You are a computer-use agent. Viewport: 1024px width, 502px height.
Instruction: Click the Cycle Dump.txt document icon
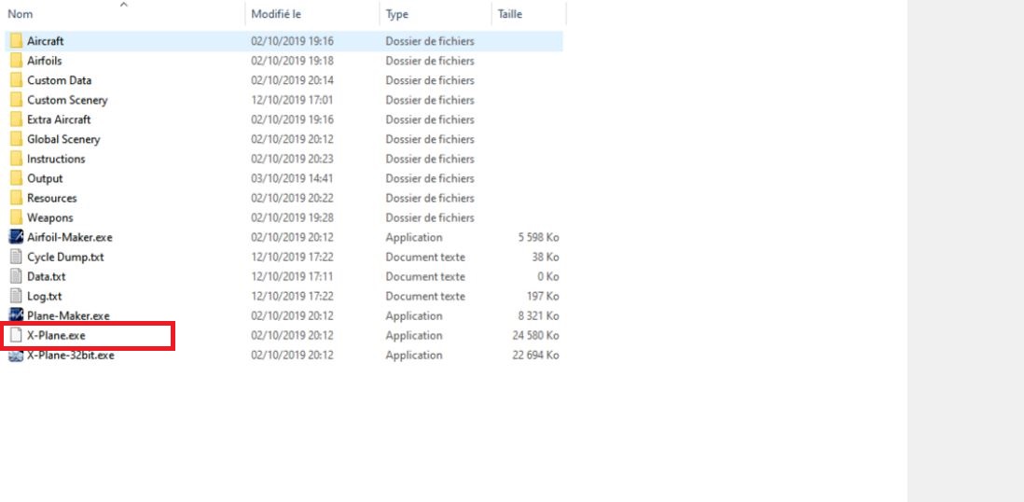[x=17, y=257]
